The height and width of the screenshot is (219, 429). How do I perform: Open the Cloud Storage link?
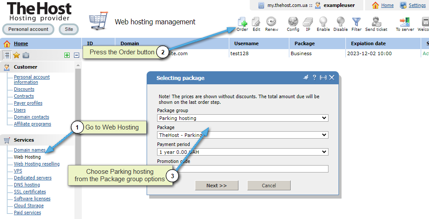(29, 206)
